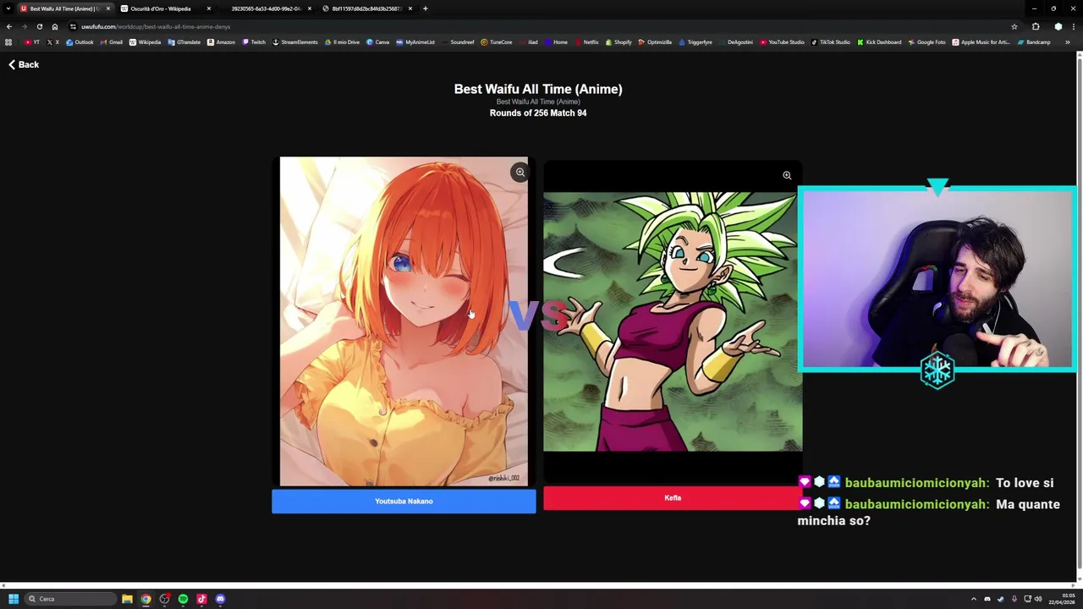This screenshot has width=1083, height=609.
Task: Switch to the 8bf11597d8d2 tab
Action: 366,8
